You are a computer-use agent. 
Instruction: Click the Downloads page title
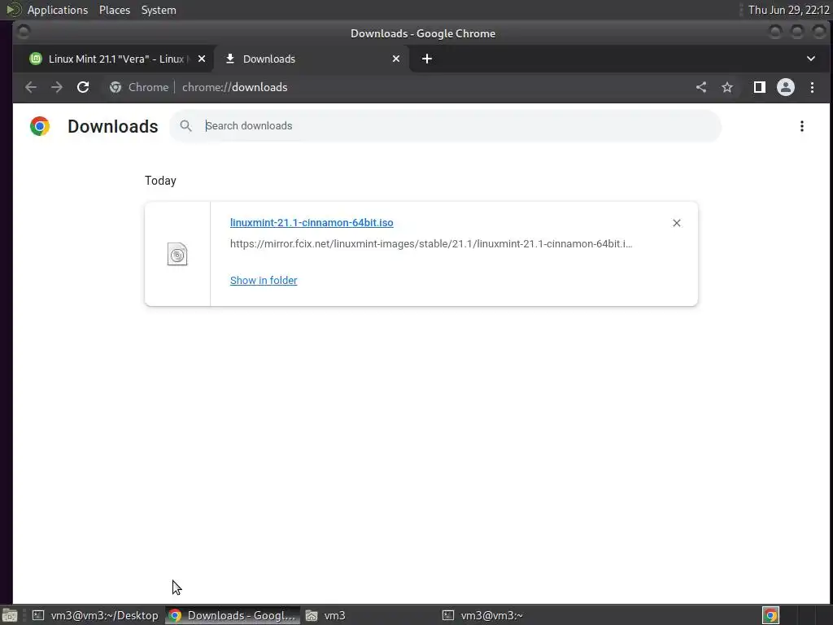(x=112, y=126)
